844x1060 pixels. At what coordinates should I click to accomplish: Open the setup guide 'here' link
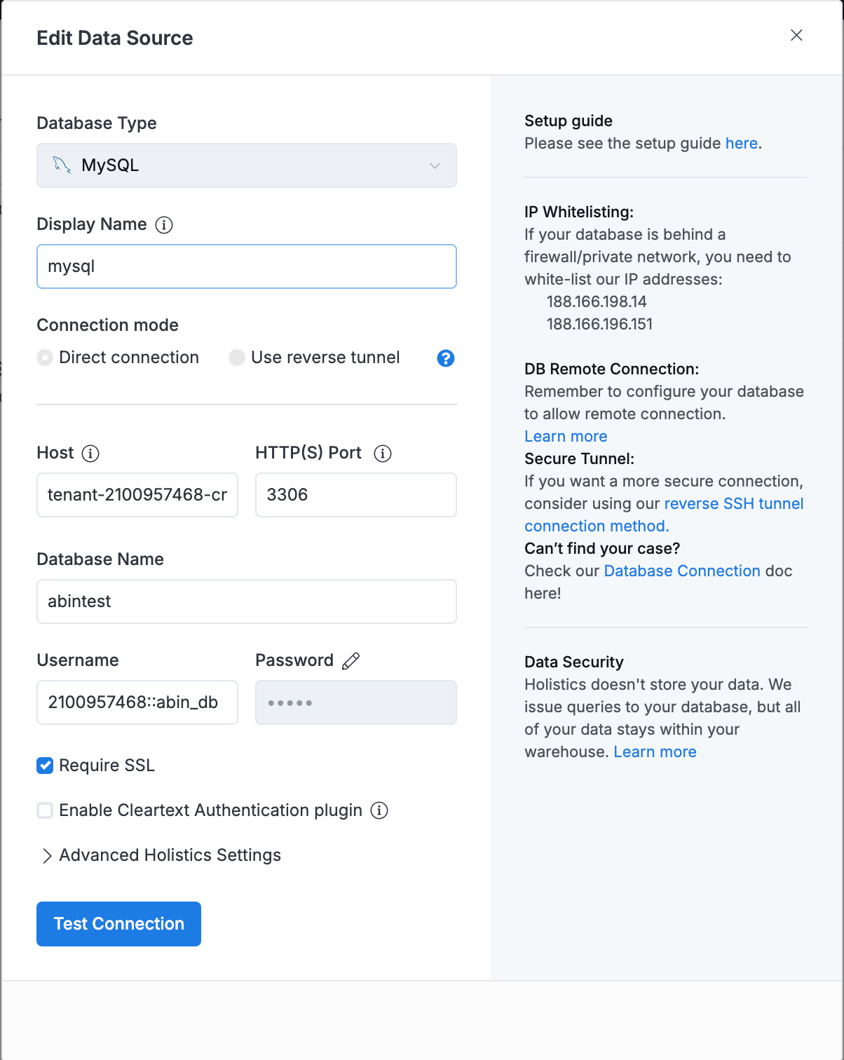(742, 143)
